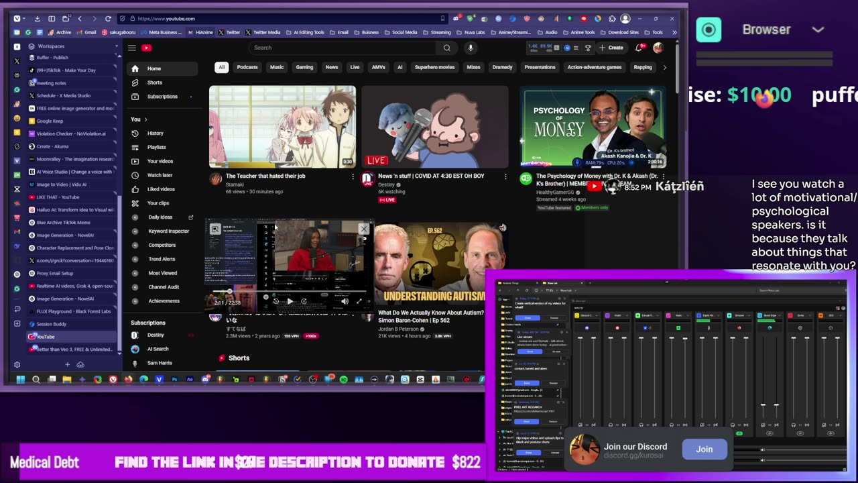Screen dimensions: 858x483
Task: Play the miniplayer video
Action: (x=290, y=301)
